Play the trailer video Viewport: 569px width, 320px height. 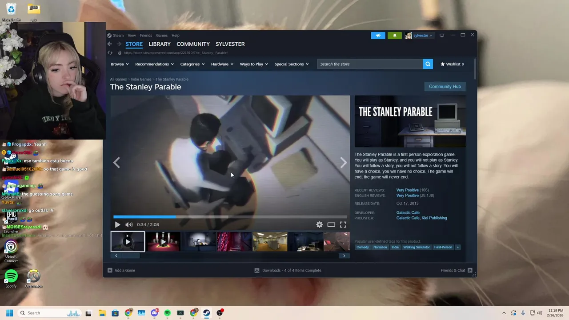[117, 224]
